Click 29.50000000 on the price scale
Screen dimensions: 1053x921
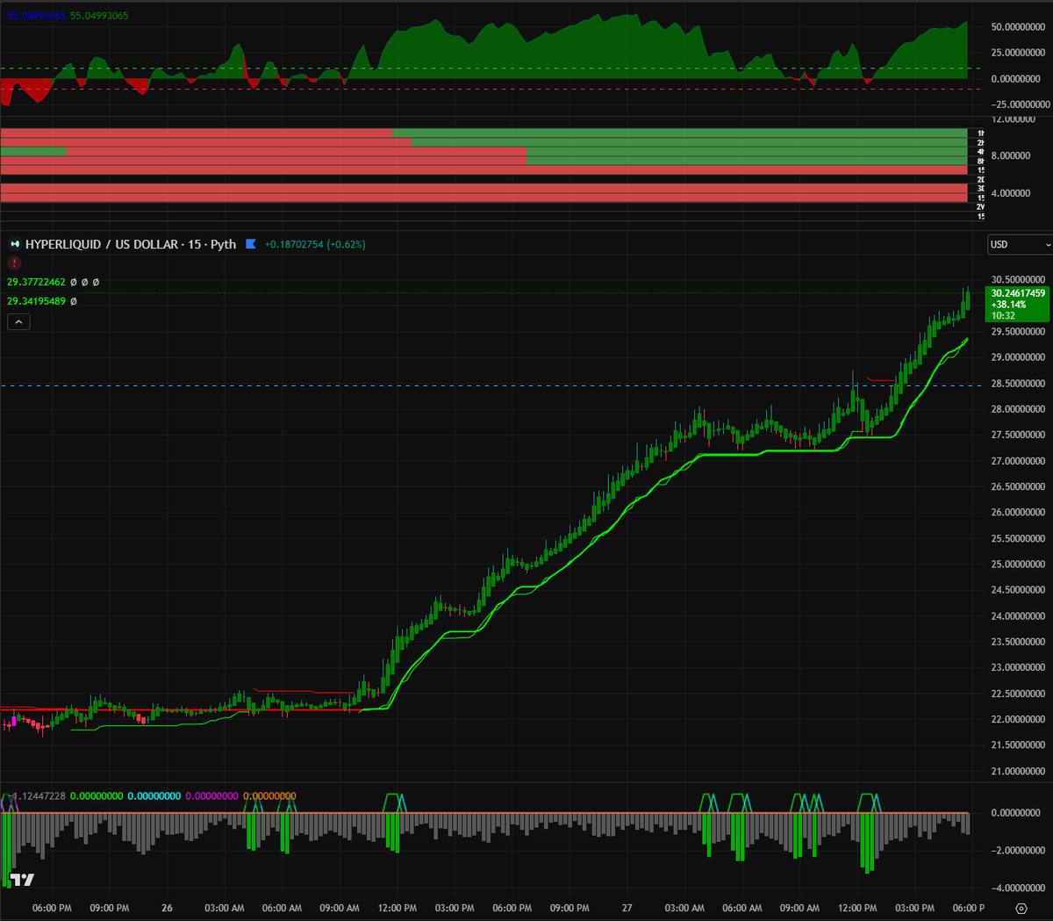pyautogui.click(x=1018, y=332)
